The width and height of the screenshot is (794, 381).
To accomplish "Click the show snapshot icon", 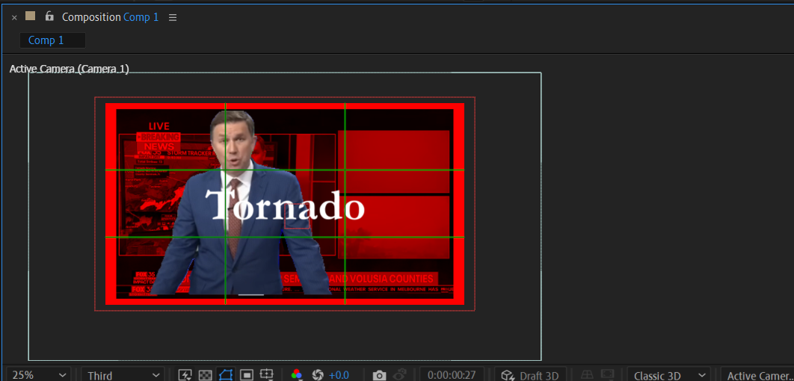I will click(x=399, y=375).
